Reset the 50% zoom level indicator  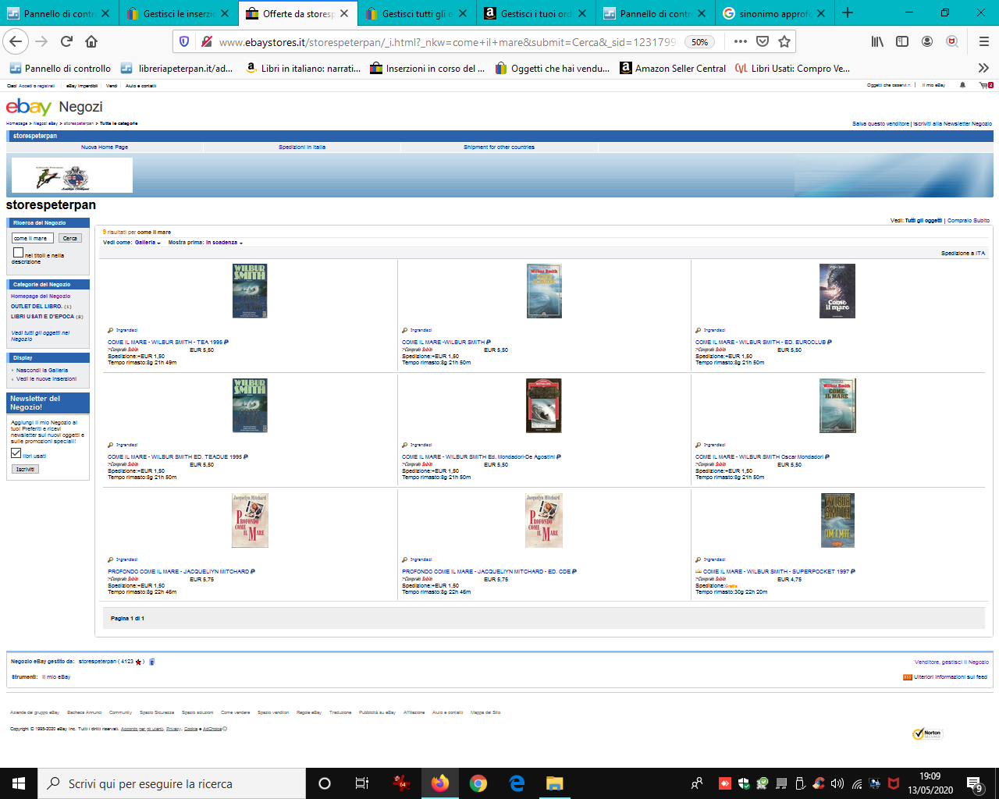(700, 41)
